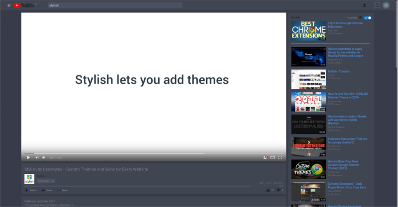The width and height of the screenshot is (398, 207).
Task: Open 'How to customize or apply theme' video link
Action: pyautogui.click(x=345, y=52)
